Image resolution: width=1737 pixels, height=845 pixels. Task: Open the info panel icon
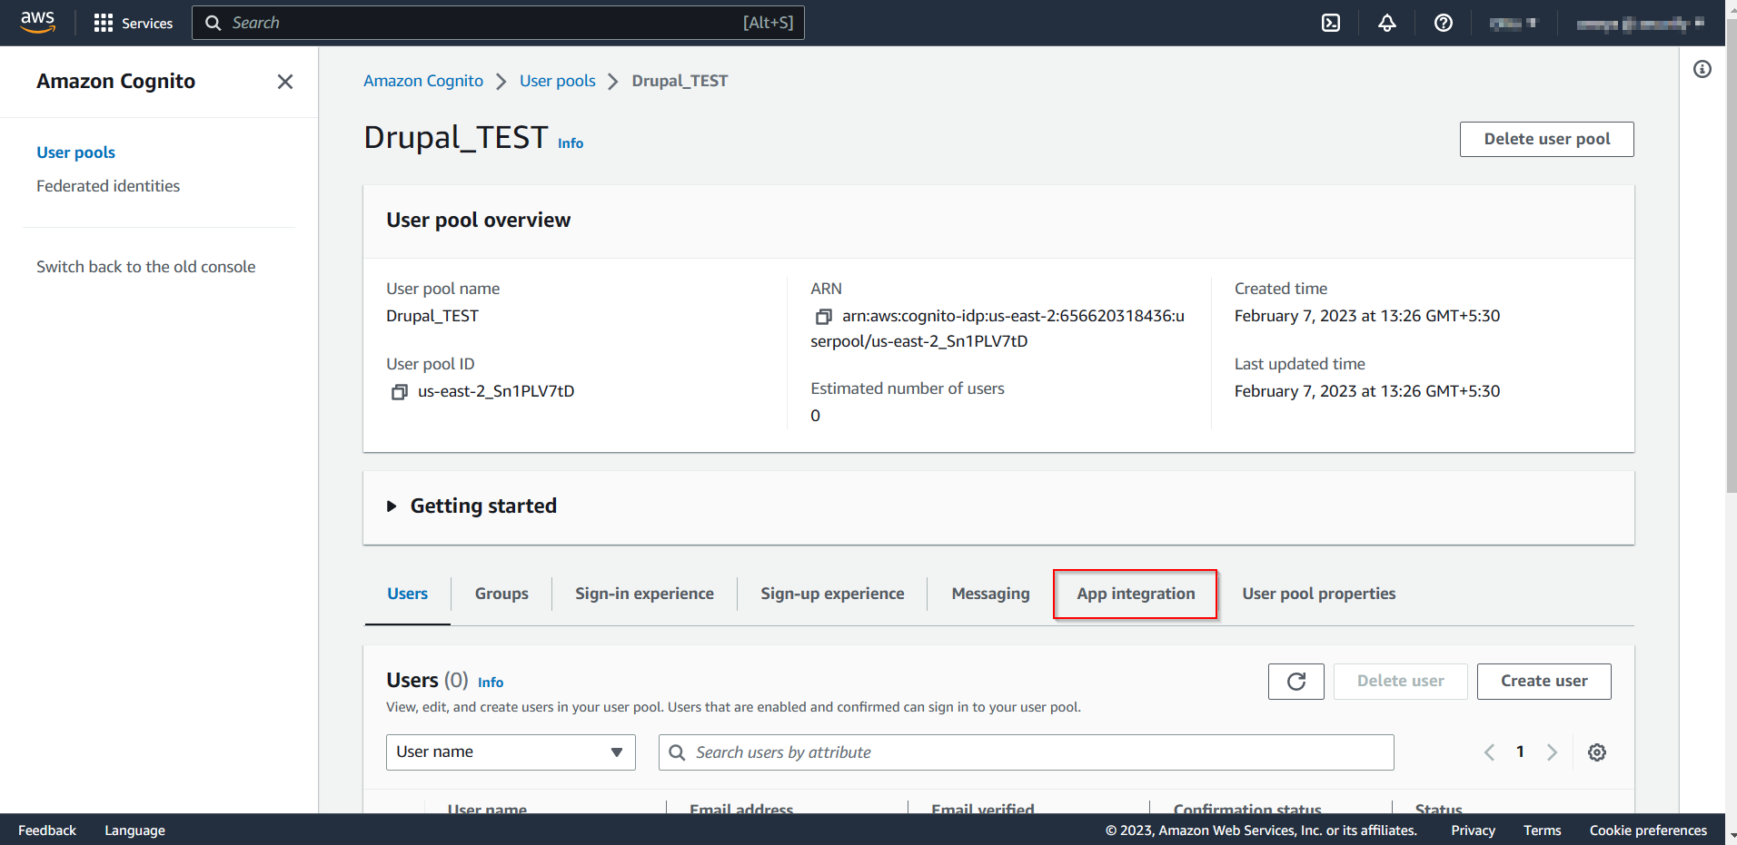point(1702,69)
